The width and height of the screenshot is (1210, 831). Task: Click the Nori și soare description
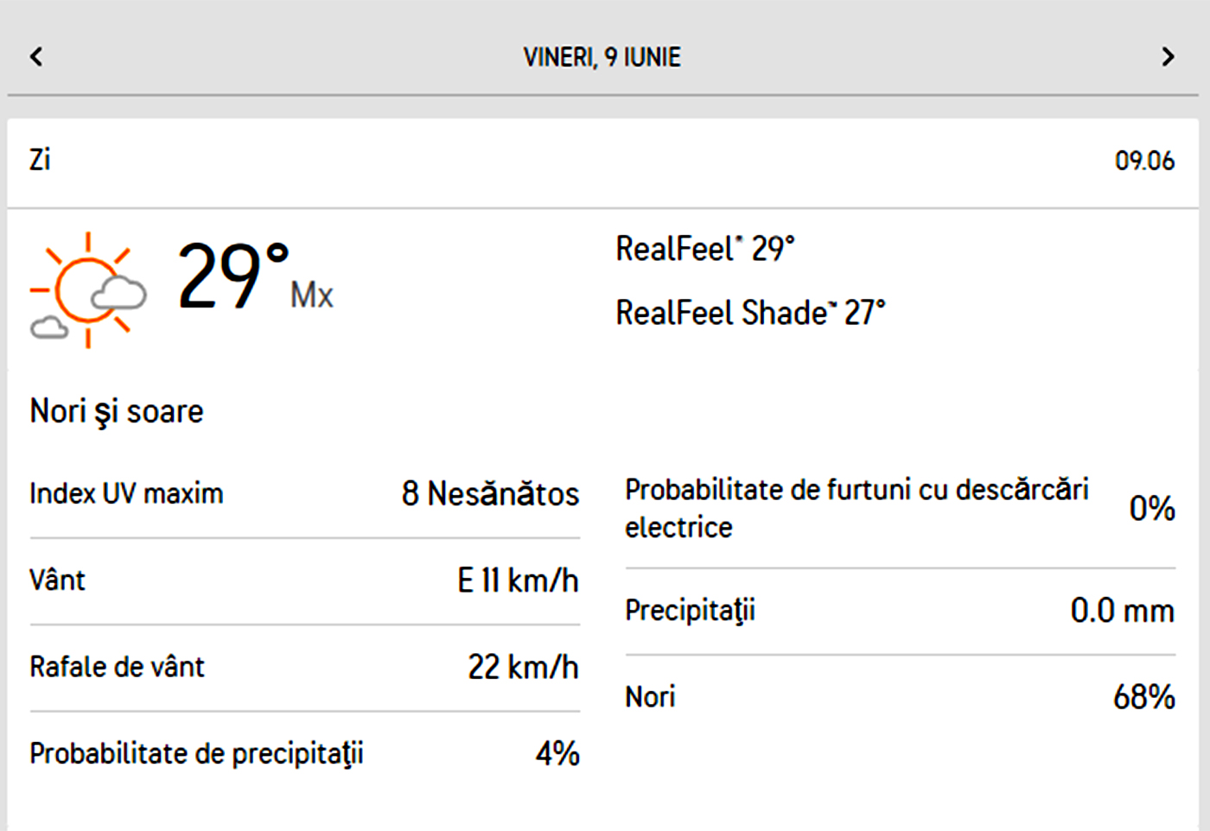coord(117,411)
